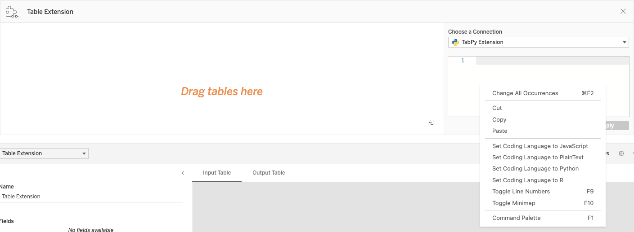Click the Table Extension puzzle icon

click(12, 12)
